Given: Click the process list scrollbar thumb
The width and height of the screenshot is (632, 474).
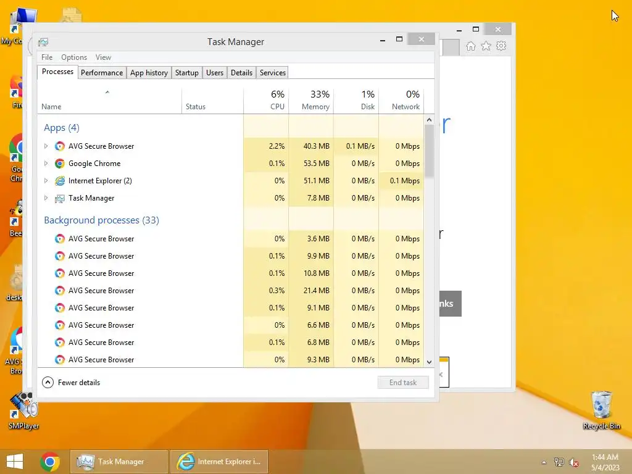Looking at the screenshot, I should pyautogui.click(x=430, y=151).
